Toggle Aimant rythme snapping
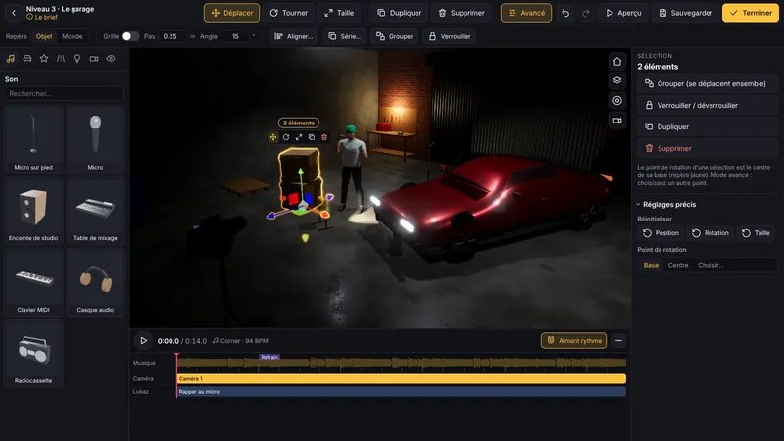 pyautogui.click(x=573, y=340)
